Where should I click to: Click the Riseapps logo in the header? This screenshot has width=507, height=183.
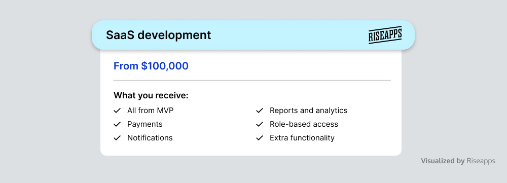pyautogui.click(x=385, y=35)
